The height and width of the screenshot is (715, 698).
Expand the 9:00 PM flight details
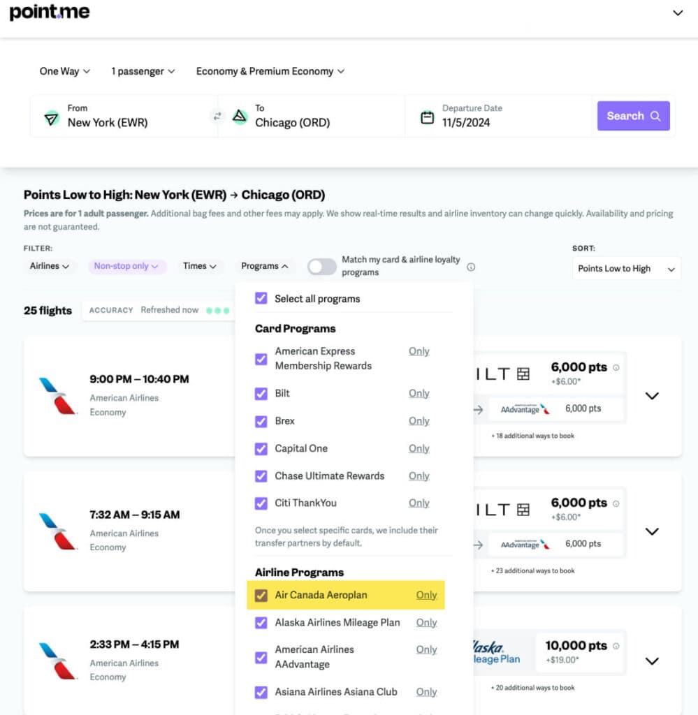652,396
